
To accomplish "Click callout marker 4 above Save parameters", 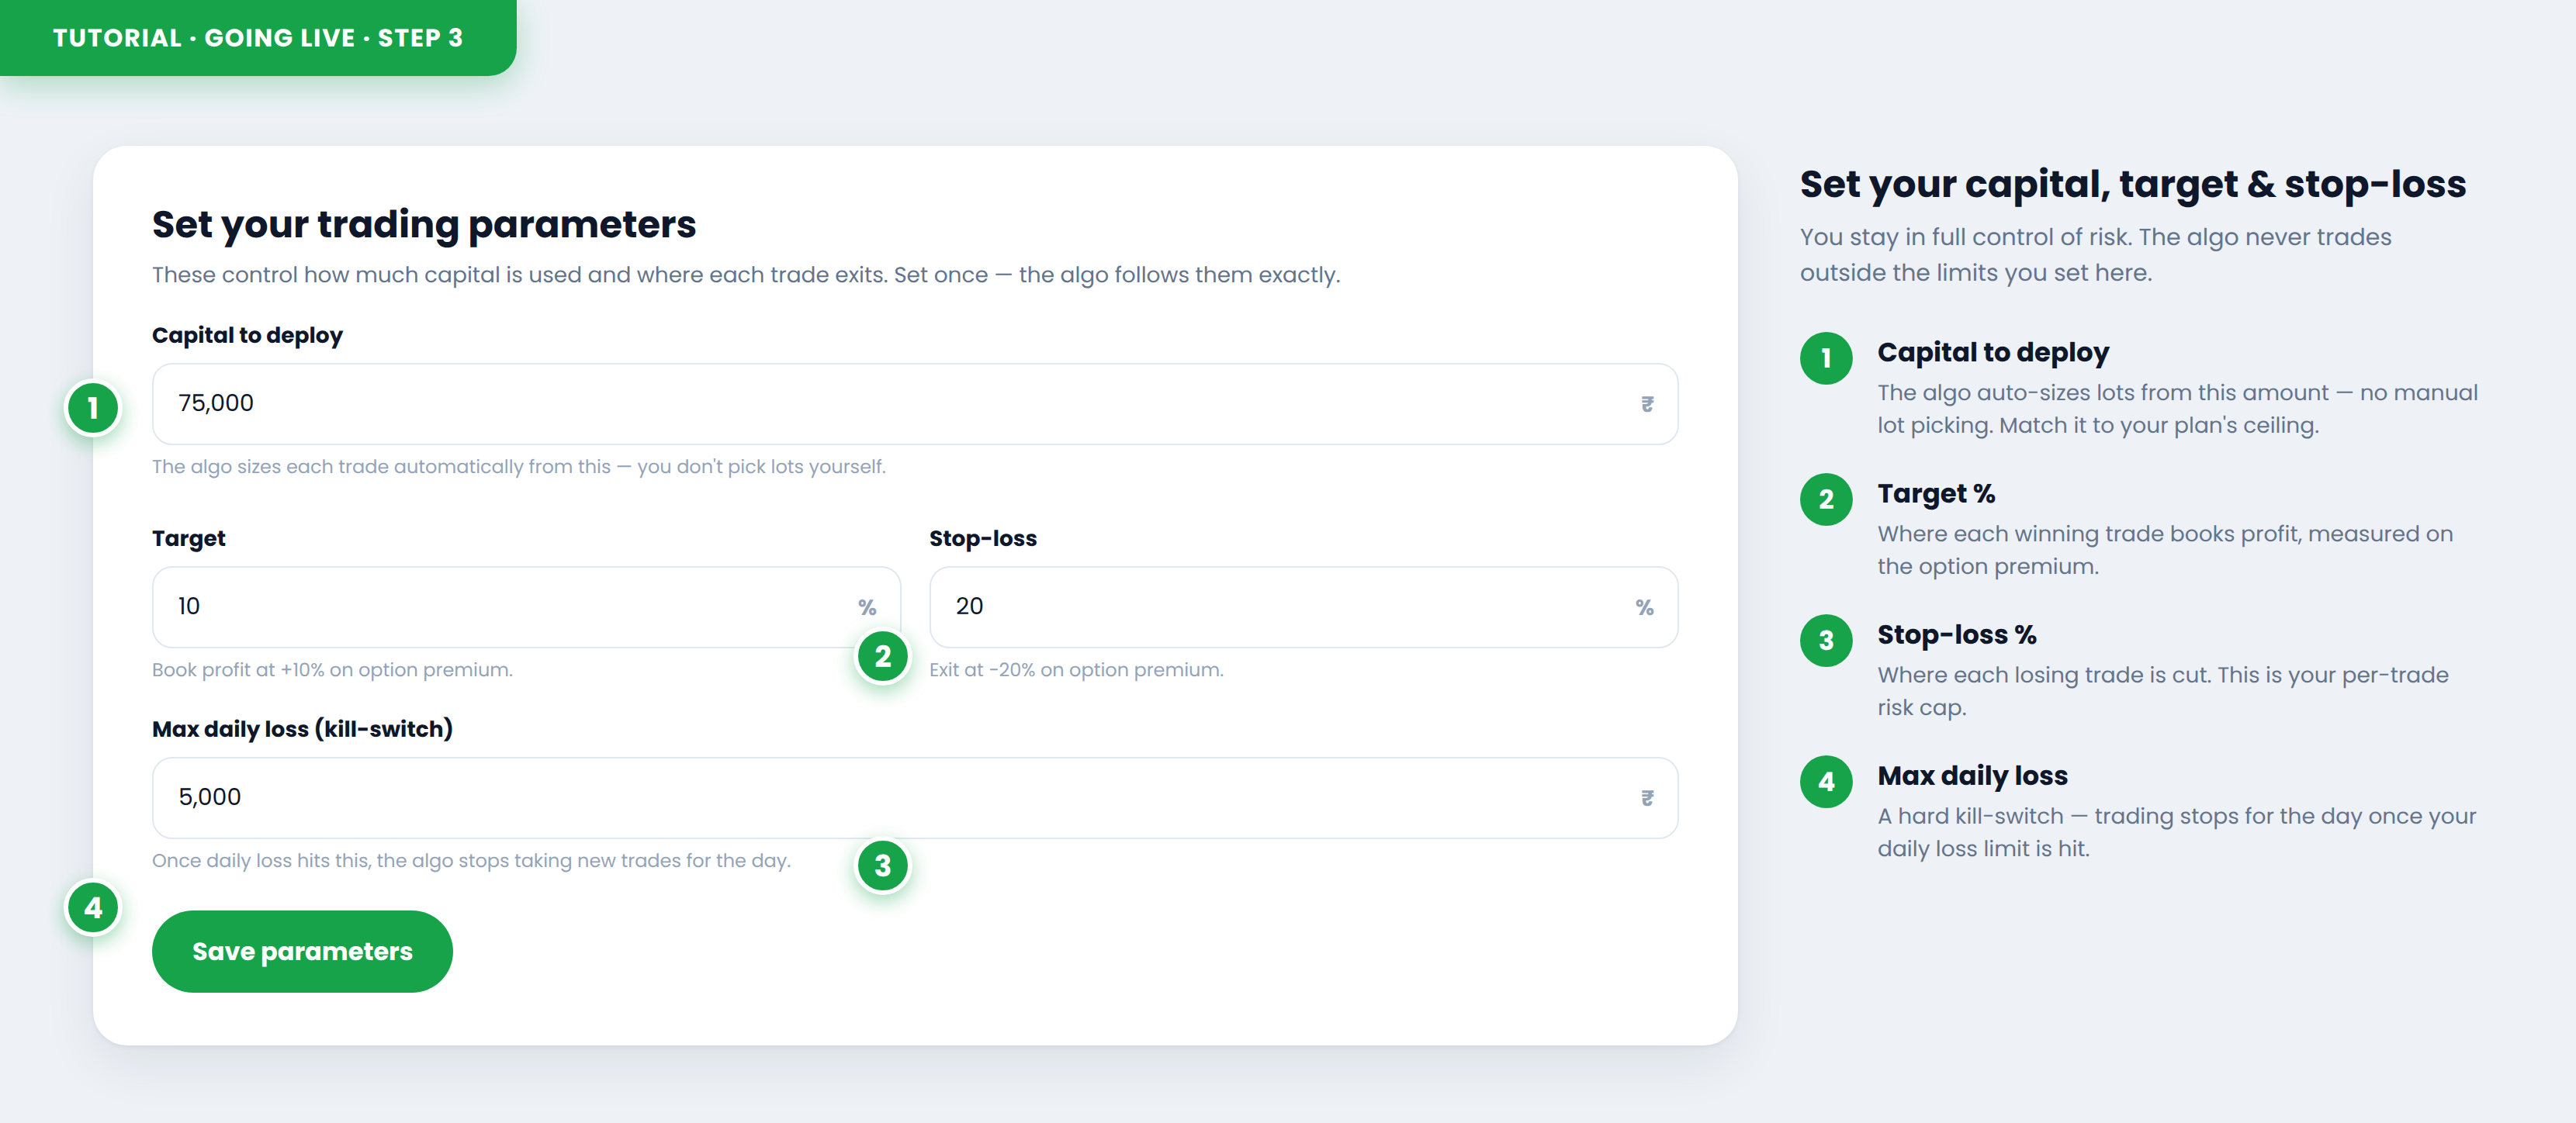I will (93, 907).
